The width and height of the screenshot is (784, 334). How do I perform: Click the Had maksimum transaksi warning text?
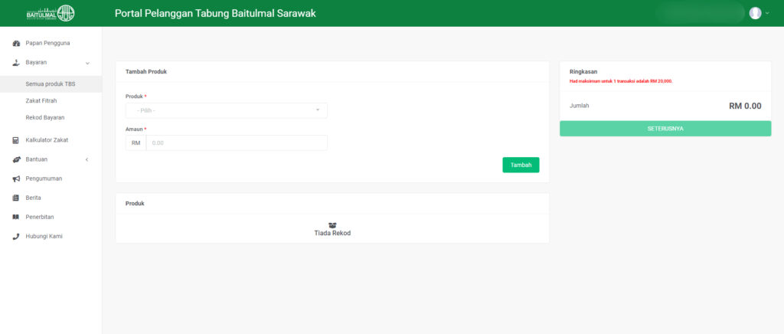click(621, 81)
